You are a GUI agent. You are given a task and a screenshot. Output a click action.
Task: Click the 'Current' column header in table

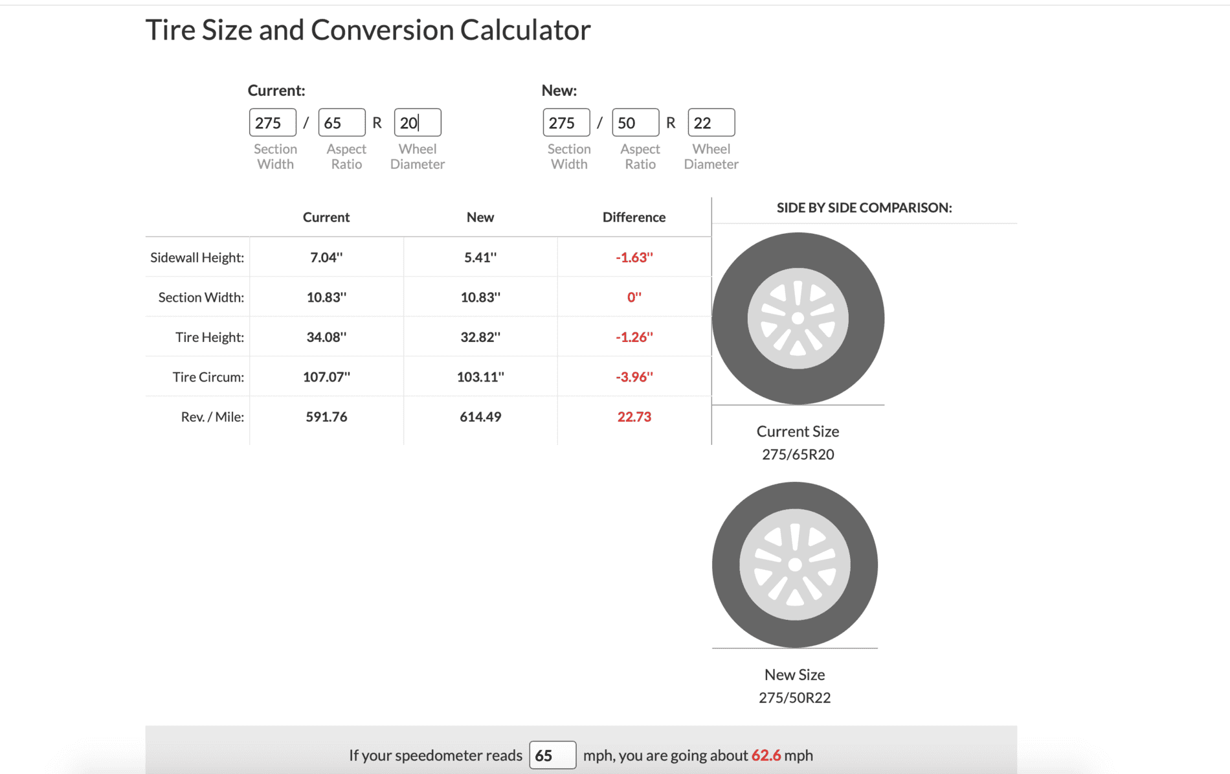pyautogui.click(x=326, y=217)
